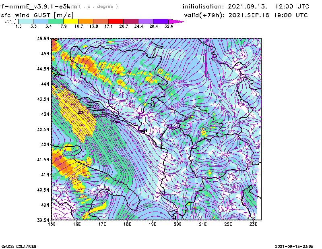Click the spiral vortex over southern Italy
This screenshot has height=249, width=322.
pyautogui.click(x=101, y=195)
